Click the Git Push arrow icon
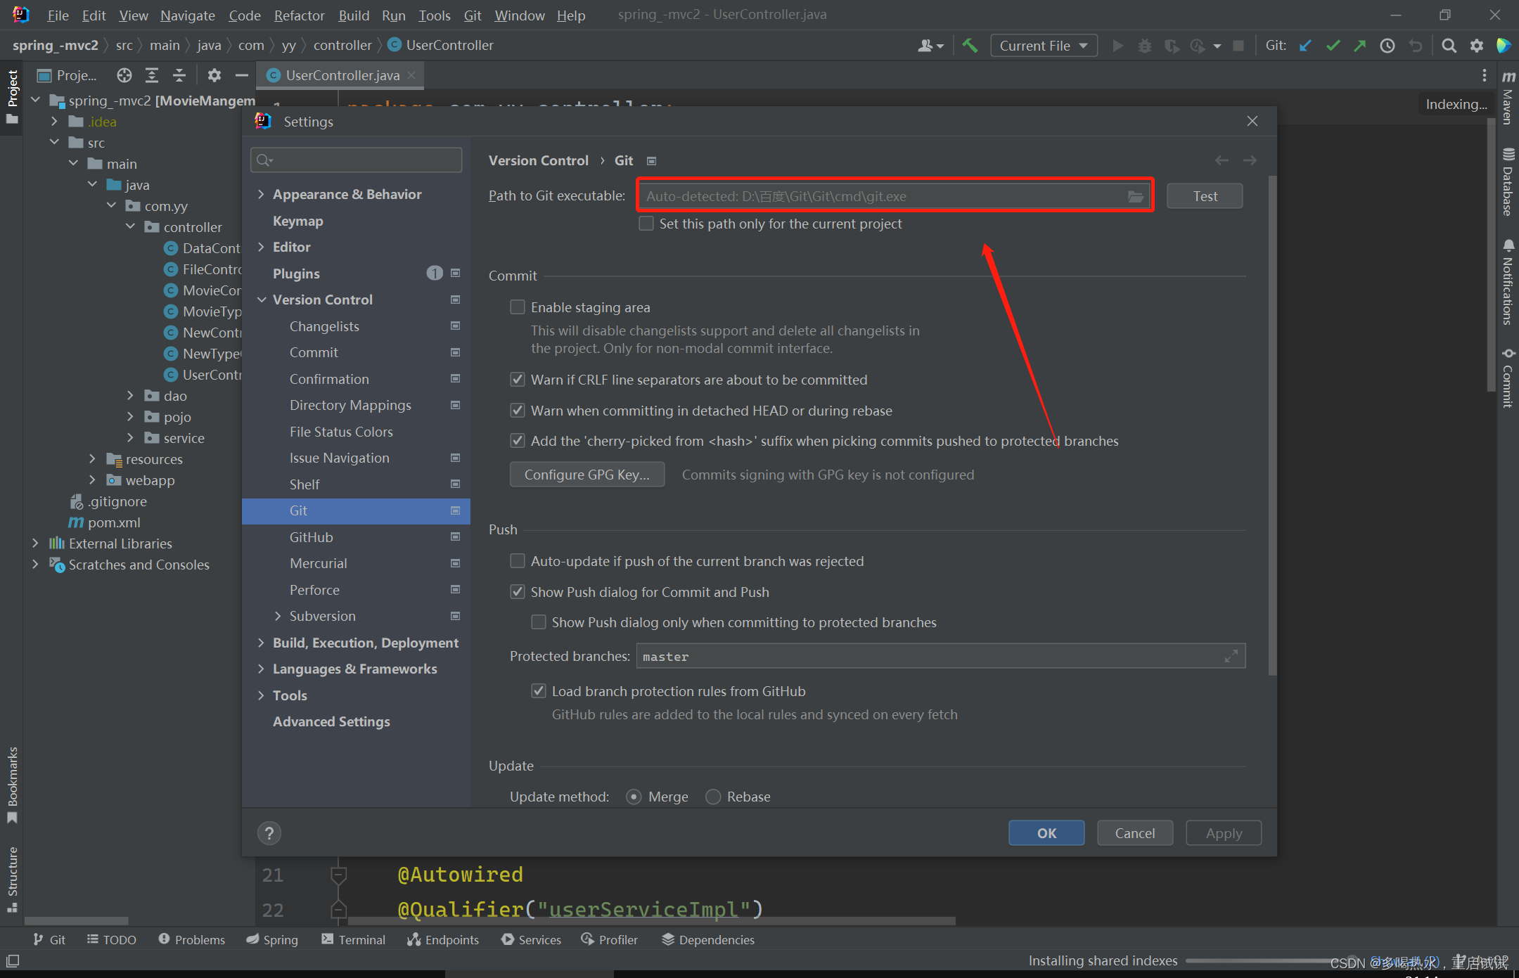1519x978 pixels. 1360,46
